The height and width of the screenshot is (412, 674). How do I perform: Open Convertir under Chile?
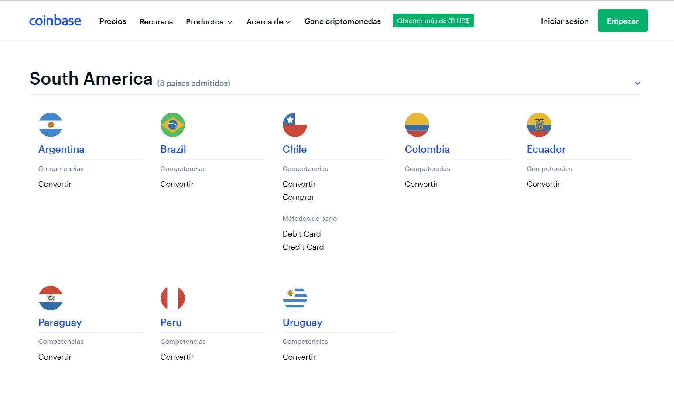tap(299, 184)
